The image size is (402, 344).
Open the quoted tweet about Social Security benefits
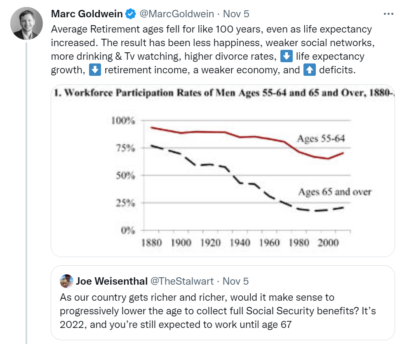[x=223, y=311]
